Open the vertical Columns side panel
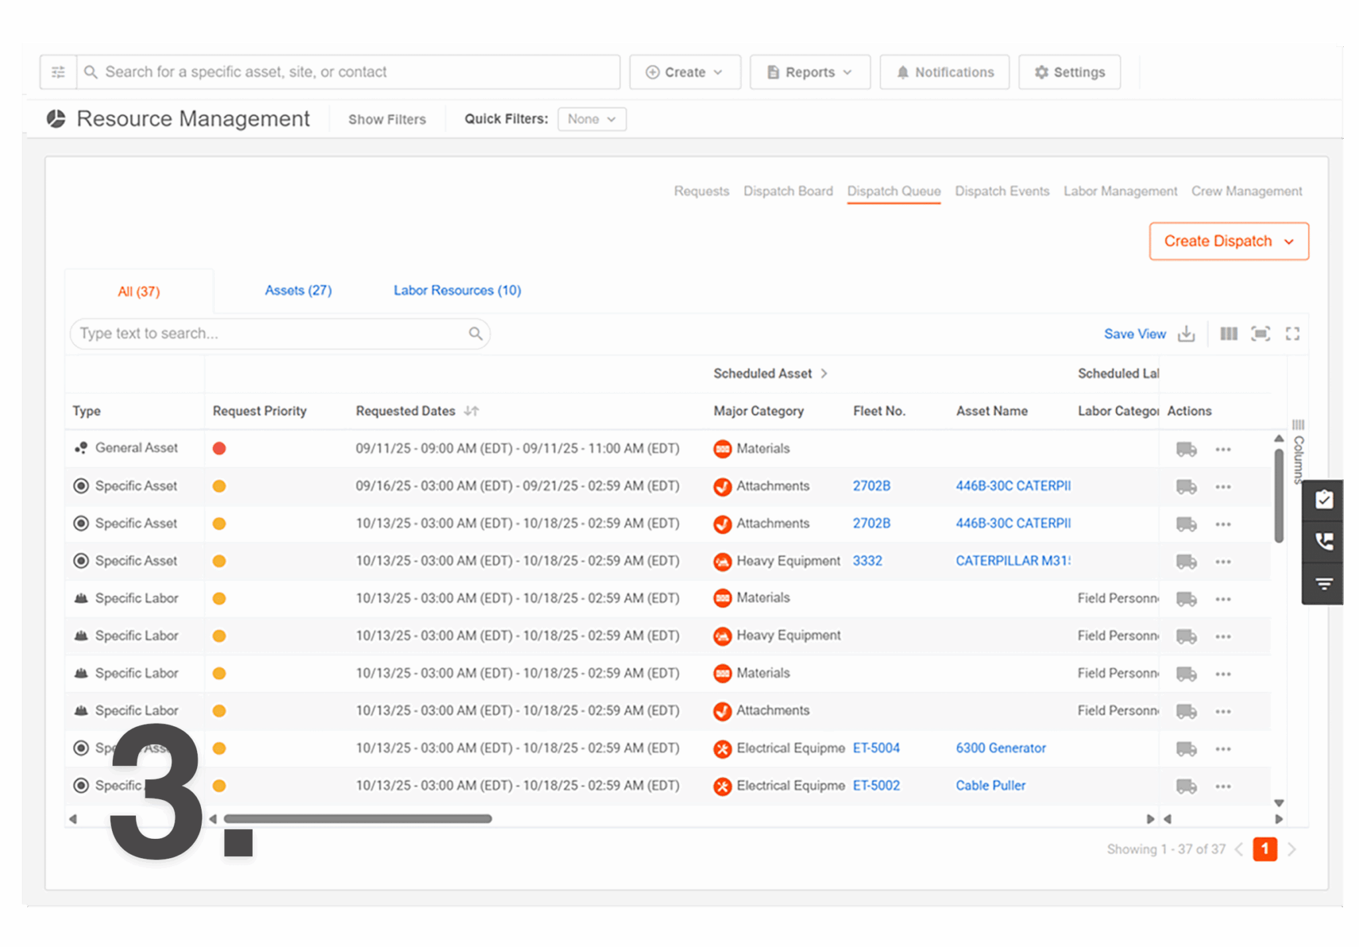1359x947 pixels. pos(1298,452)
